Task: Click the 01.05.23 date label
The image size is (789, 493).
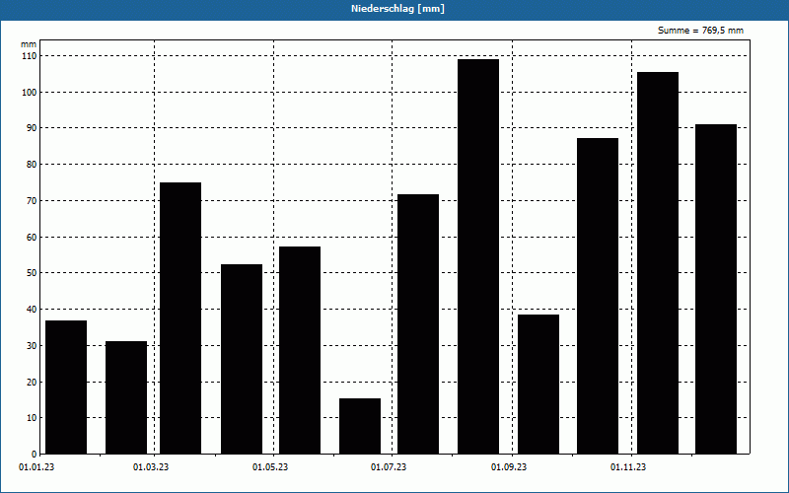Action: pyautogui.click(x=270, y=467)
